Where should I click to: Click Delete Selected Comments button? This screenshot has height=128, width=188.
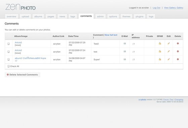point(22,75)
